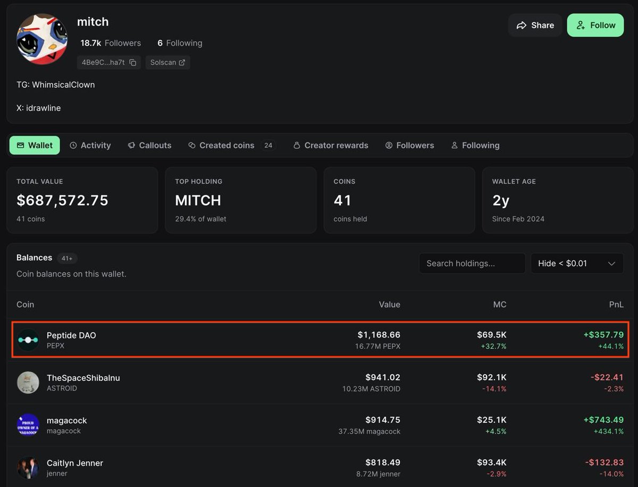Click the Share arrow icon
638x487 pixels.
pos(522,26)
